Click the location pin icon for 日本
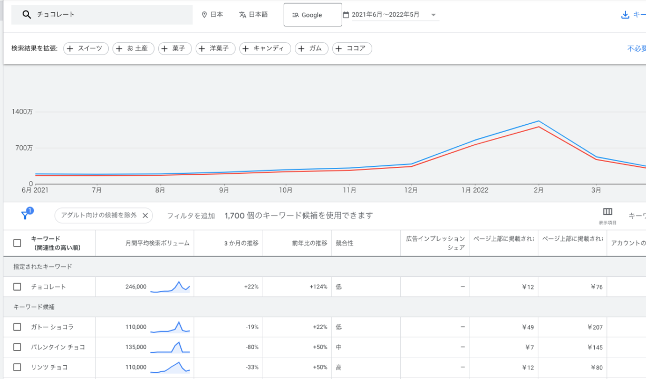Image resolution: width=646 pixels, height=379 pixels. (x=205, y=15)
